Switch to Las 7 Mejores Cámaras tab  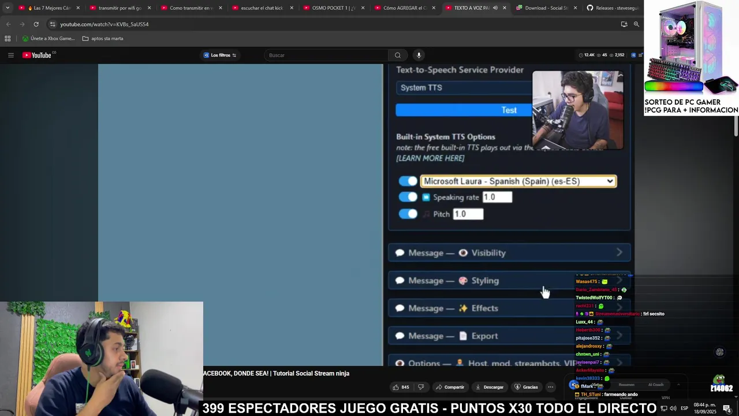48,8
